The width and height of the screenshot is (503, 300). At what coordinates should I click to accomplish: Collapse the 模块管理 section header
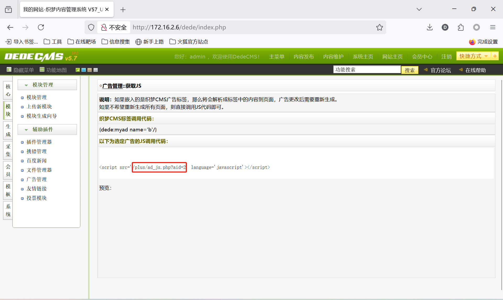point(47,85)
